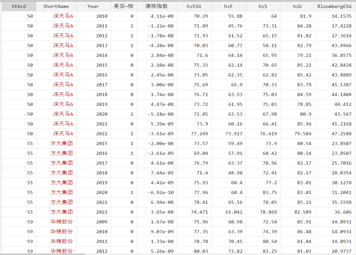Select the 是否~棕 column header
Viewport: 356px width, 255px height.
(124, 6)
